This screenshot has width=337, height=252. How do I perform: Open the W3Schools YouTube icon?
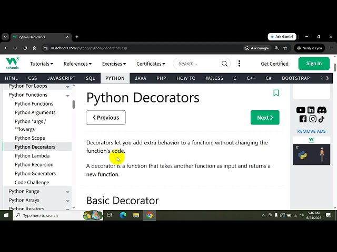point(301,110)
